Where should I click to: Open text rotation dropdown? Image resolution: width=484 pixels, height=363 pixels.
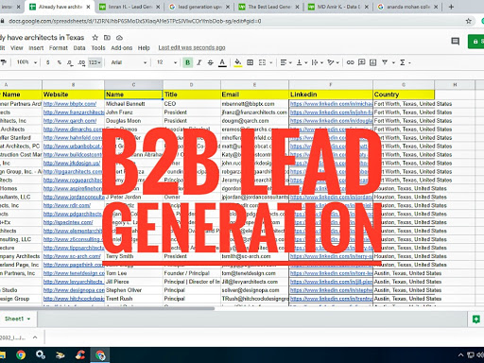333,62
